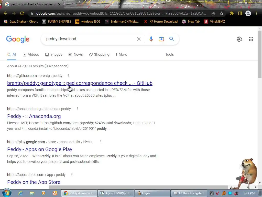Click the scroll-down arrow of page scrollbar
The image size is (262, 197).
260,183
